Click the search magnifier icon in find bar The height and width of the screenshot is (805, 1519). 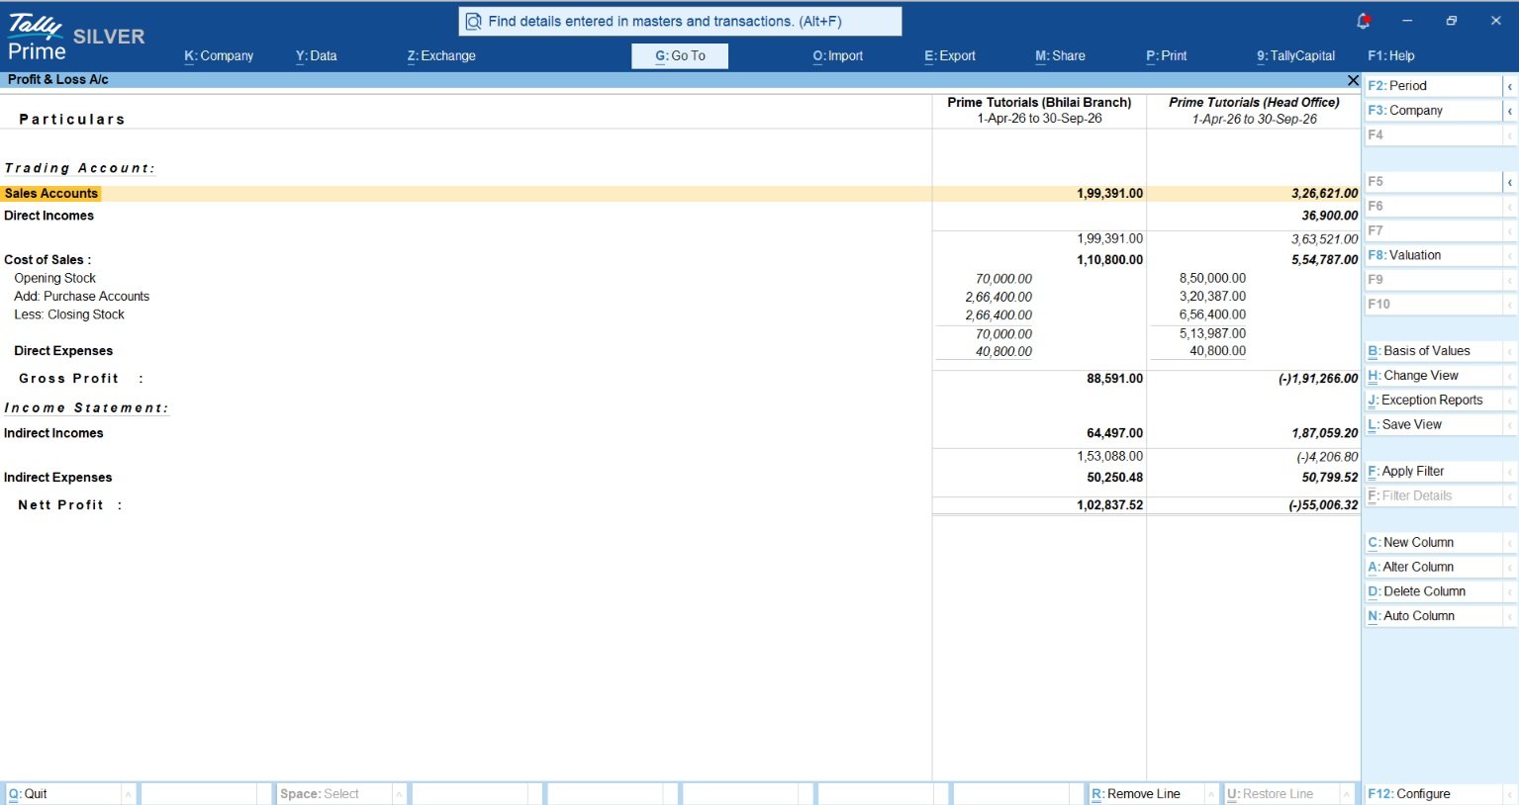pos(474,22)
